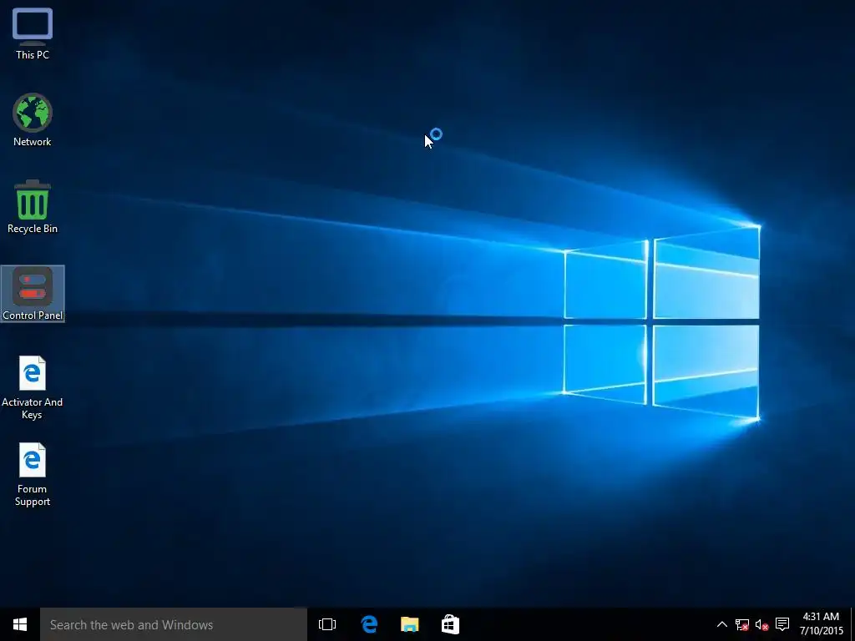Show hidden tray icons chevron
The image size is (855, 641).
coord(721,624)
